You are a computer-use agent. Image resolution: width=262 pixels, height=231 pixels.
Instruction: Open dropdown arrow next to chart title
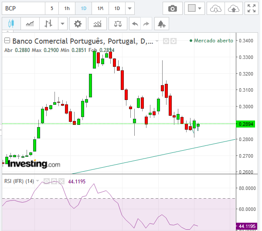click(157, 41)
